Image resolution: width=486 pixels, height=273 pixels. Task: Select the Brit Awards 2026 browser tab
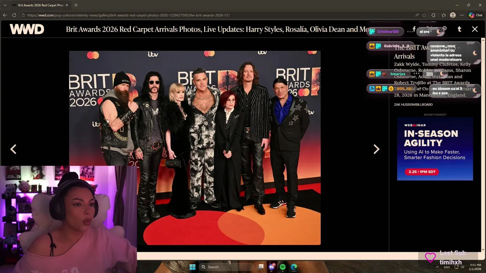[40, 5]
